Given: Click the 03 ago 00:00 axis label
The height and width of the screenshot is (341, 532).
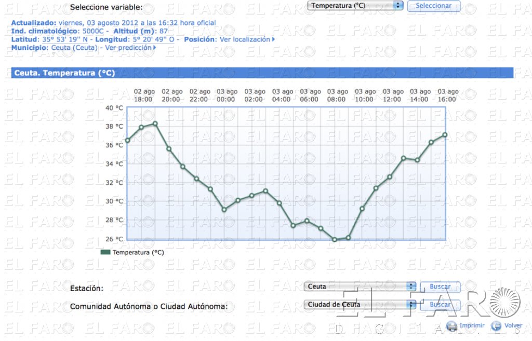Looking at the screenshot, I should pos(227,96).
